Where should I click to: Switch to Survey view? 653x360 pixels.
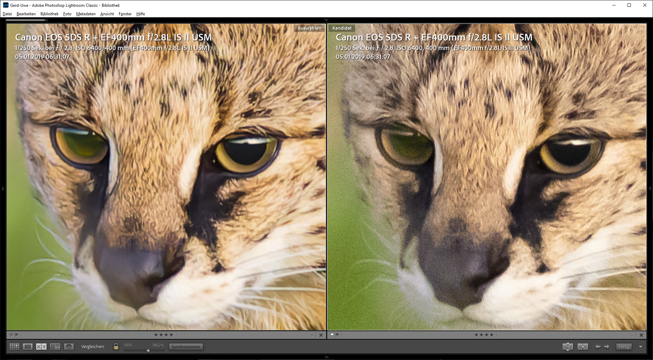pyautogui.click(x=55, y=346)
